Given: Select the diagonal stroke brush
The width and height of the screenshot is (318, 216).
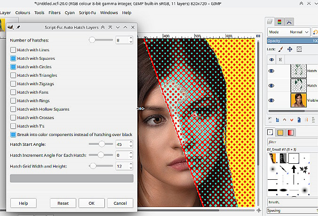Looking at the screenshot, I should click(x=283, y=169).
